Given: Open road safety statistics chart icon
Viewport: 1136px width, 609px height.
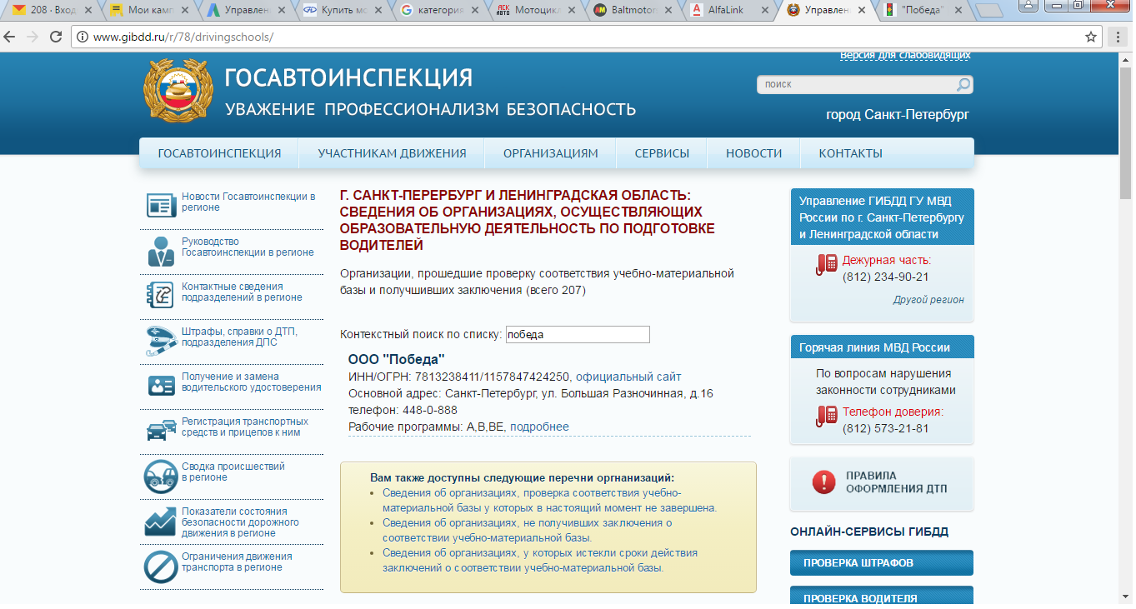Looking at the screenshot, I should tap(159, 521).
